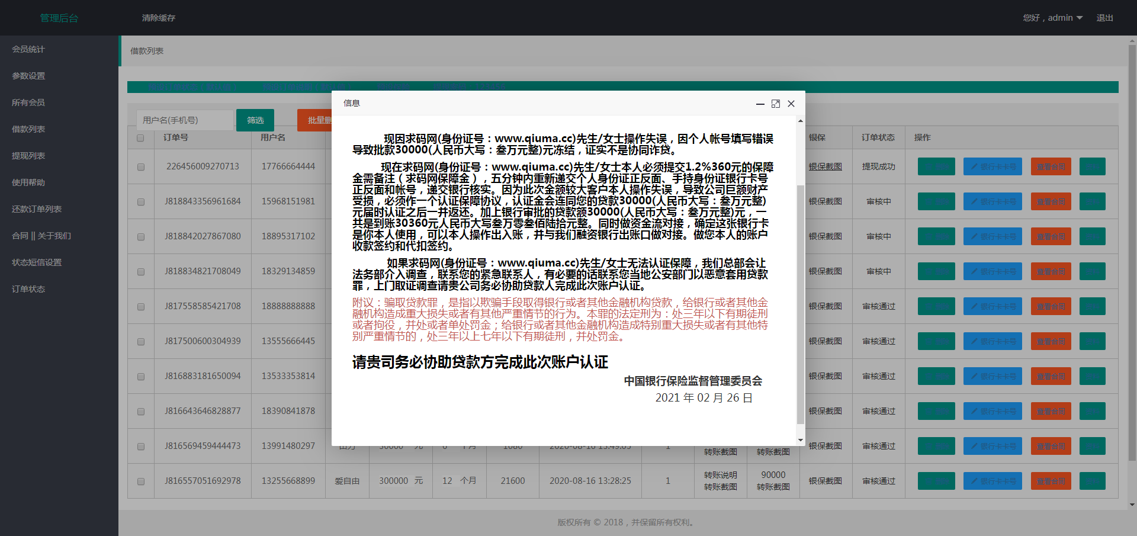
Task: Edit 银行卡卡号 for order J818834821708049
Action: [x=993, y=271]
